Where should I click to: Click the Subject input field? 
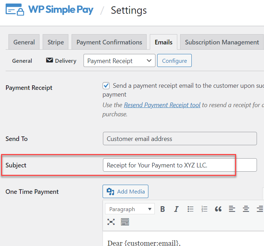(x=180, y=165)
